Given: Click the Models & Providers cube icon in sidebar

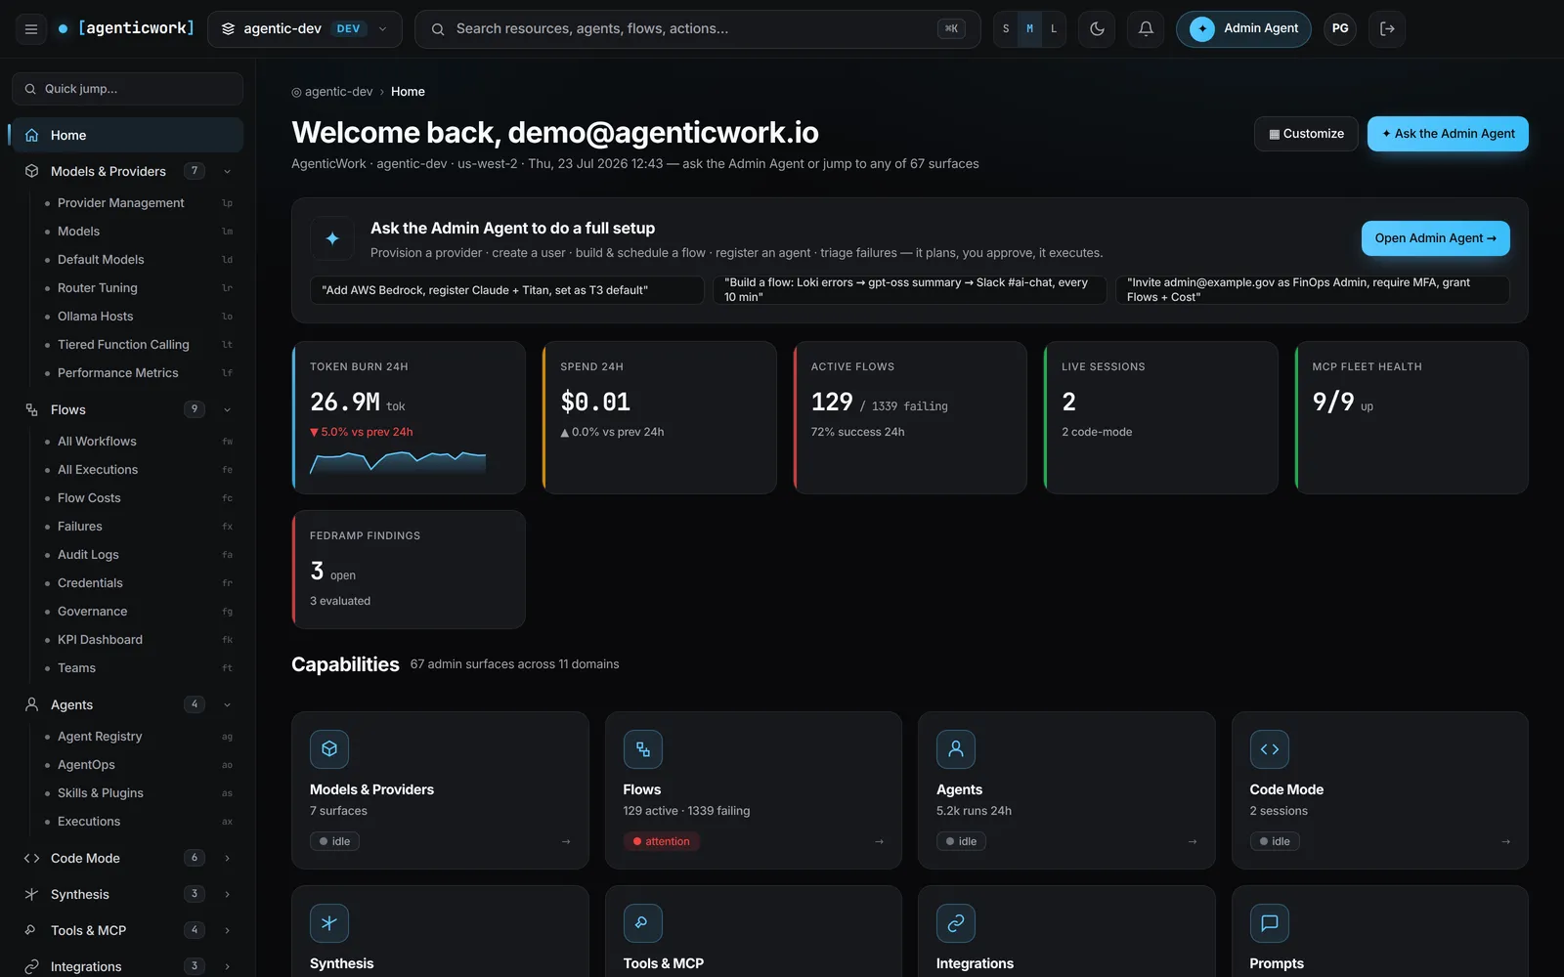Looking at the screenshot, I should click(x=31, y=172).
